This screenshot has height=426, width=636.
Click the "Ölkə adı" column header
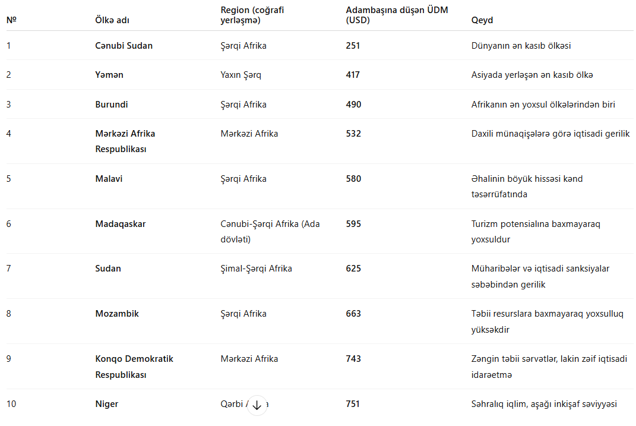(112, 20)
